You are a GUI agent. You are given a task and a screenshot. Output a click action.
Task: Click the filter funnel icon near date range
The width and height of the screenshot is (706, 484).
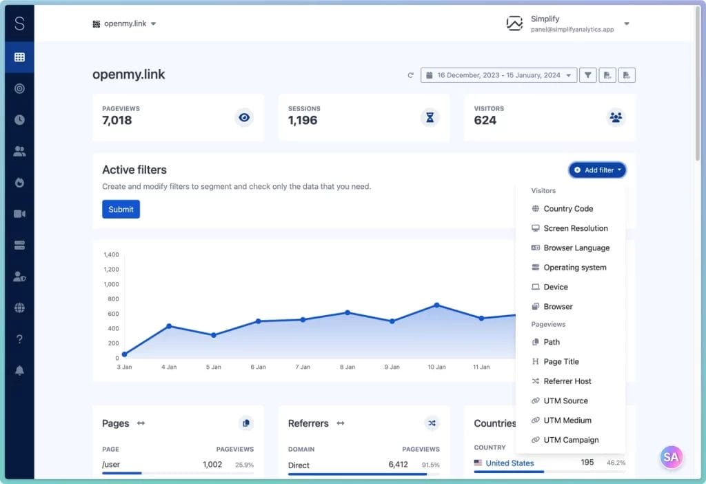coord(587,74)
